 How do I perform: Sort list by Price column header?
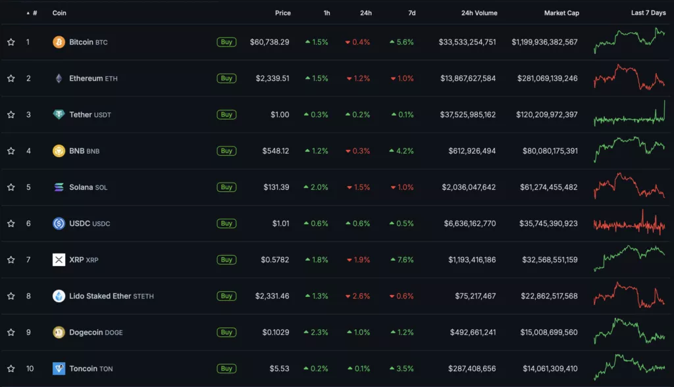click(x=282, y=13)
